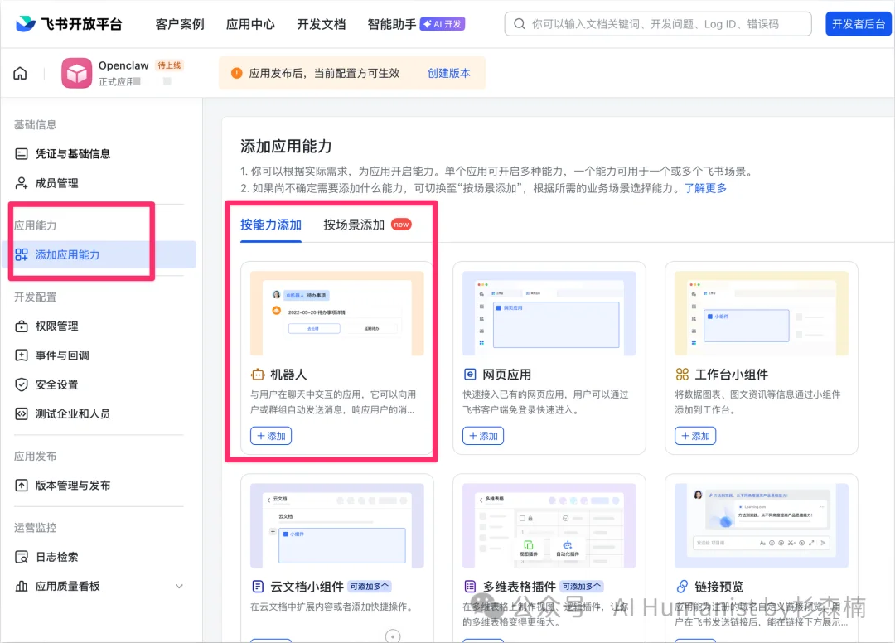The image size is (895, 643).
Task: Click the search magnifier in the top bar
Action: (x=520, y=23)
